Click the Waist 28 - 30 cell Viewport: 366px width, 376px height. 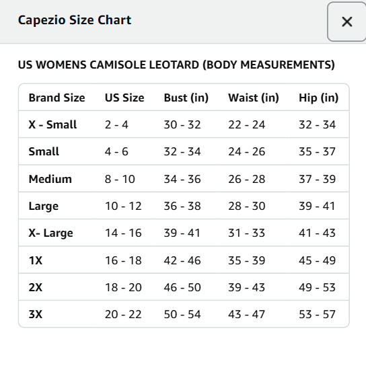click(x=246, y=206)
